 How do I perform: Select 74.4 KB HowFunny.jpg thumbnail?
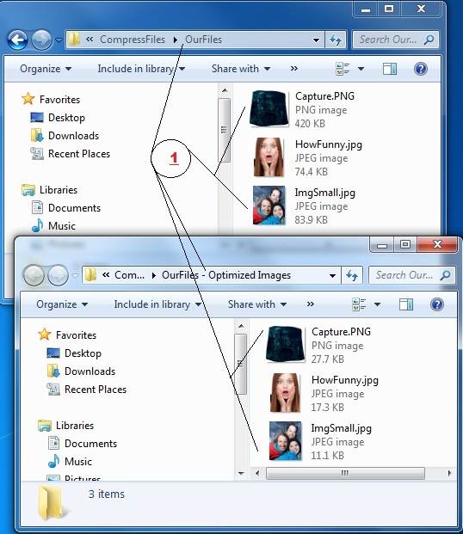click(269, 157)
